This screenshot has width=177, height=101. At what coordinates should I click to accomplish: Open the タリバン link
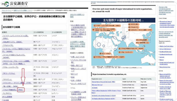tap(7, 79)
